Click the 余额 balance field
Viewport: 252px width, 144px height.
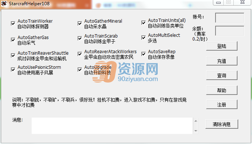point(230,31)
